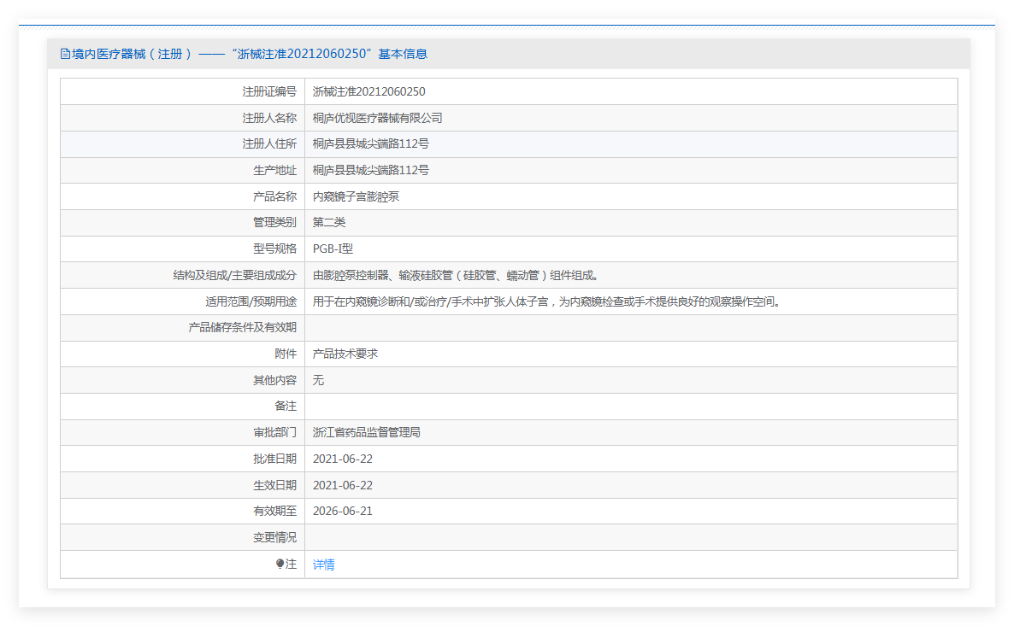This screenshot has height=626, width=1014.
Task: Click the 结构及组成/主要组成成分 label
Action: [x=235, y=276]
